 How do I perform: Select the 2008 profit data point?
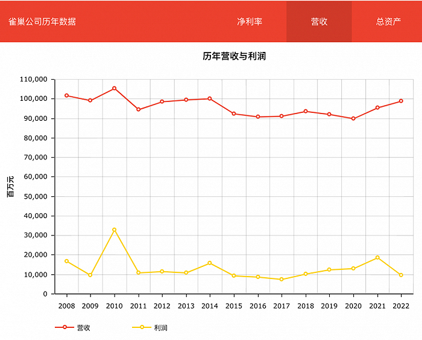(x=66, y=261)
